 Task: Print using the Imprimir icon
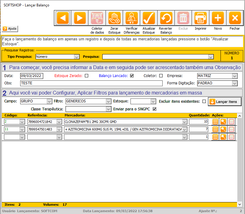coord(201,18)
